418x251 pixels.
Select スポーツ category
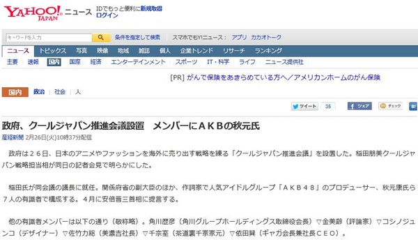(186, 62)
